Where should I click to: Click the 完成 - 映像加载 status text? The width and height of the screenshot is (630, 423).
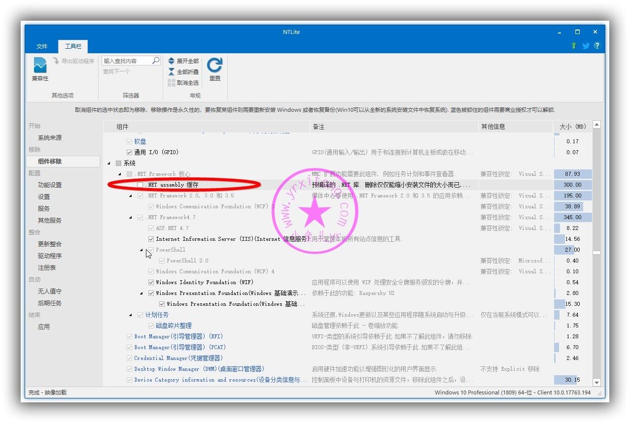(x=47, y=392)
